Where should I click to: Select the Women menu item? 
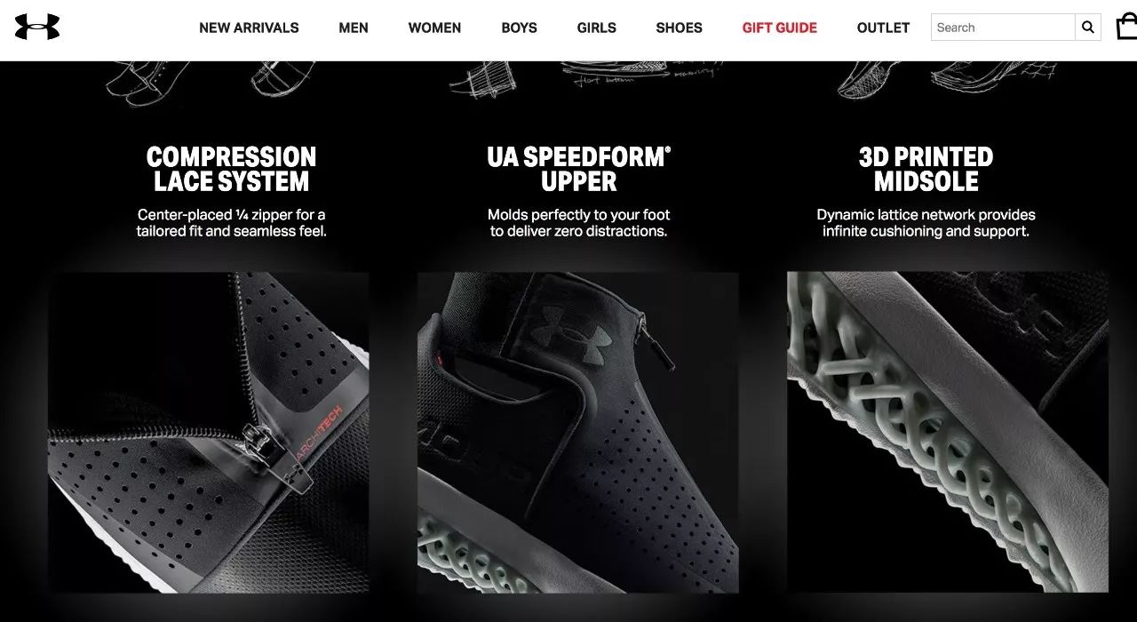pyautogui.click(x=434, y=28)
